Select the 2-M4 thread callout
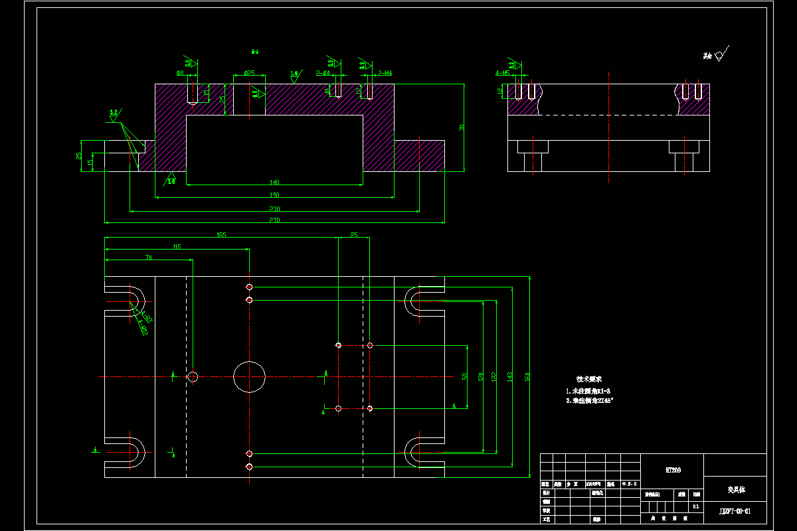Image resolution: width=797 pixels, height=531 pixels. 385,72
